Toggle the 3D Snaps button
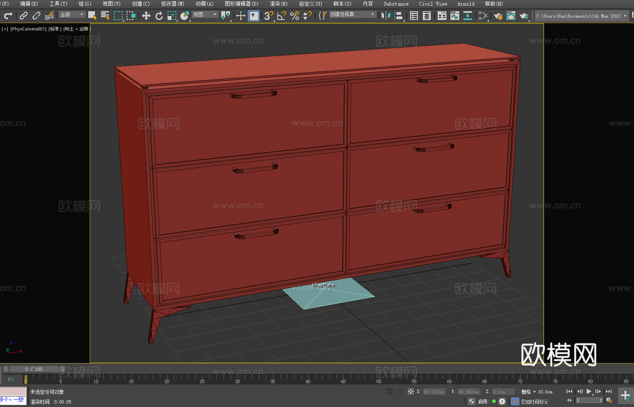Image resolution: width=634 pixels, height=407 pixels. [269, 16]
